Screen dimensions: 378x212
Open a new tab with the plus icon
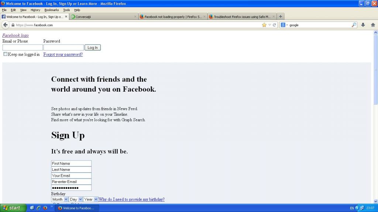pyautogui.click(x=281, y=17)
